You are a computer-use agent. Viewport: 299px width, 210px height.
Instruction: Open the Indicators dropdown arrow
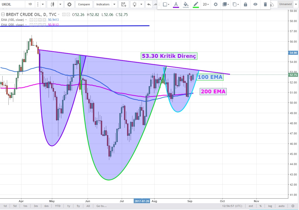[x=114, y=4]
